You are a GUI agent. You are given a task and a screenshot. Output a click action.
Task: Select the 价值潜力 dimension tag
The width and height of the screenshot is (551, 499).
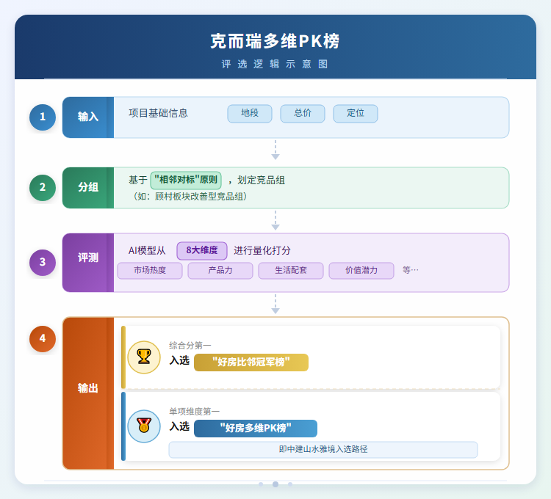[361, 271]
